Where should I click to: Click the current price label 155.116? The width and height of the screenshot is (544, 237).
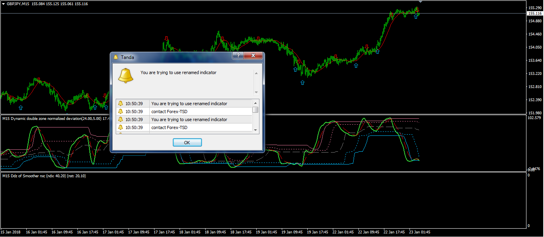point(534,14)
